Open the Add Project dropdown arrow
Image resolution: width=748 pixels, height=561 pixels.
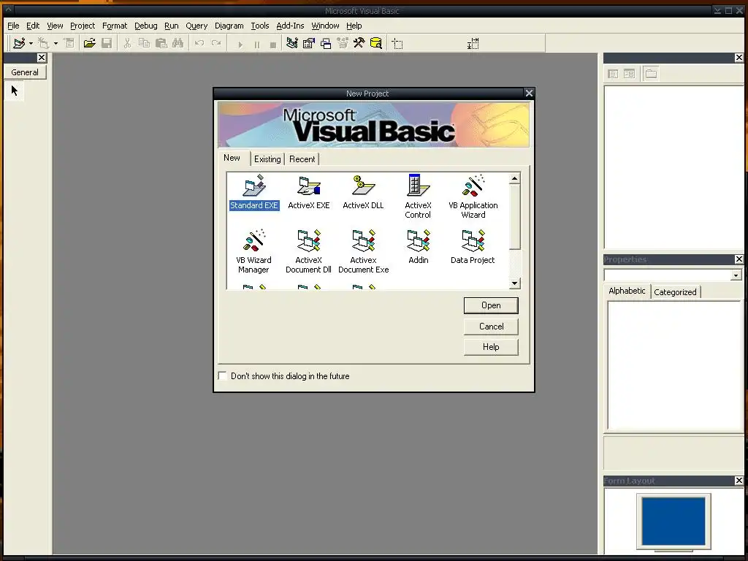click(x=31, y=43)
